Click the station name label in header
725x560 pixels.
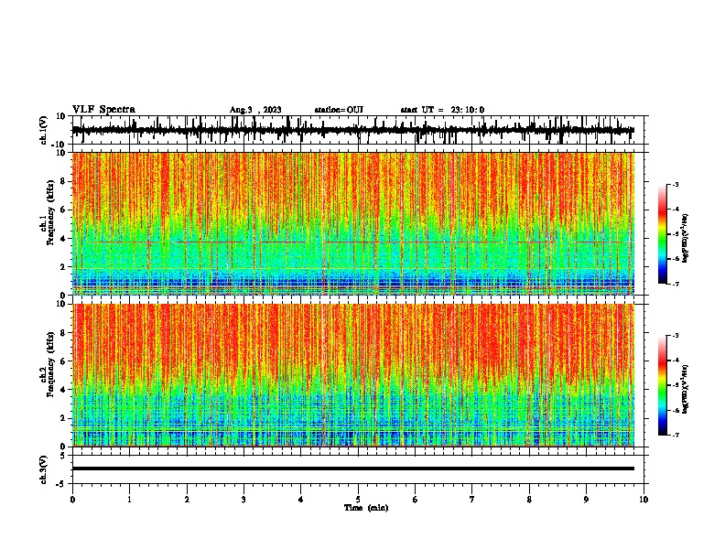[339, 110]
